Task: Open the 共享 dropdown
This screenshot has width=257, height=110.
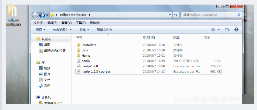Action: 84,30
